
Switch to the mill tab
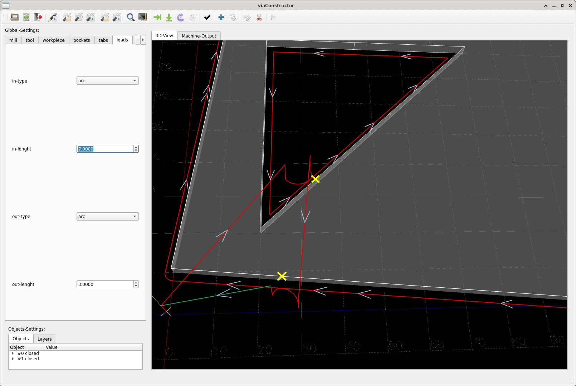coord(13,40)
